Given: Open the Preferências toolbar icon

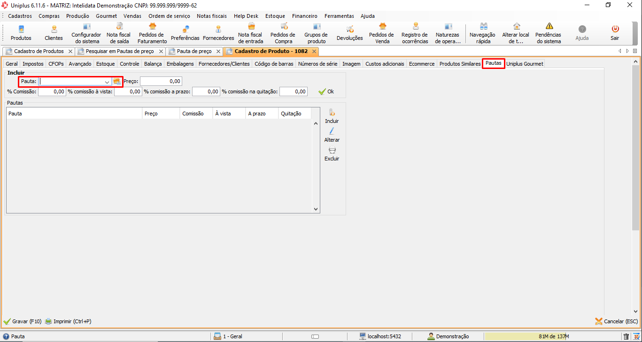Looking at the screenshot, I should [x=185, y=33].
